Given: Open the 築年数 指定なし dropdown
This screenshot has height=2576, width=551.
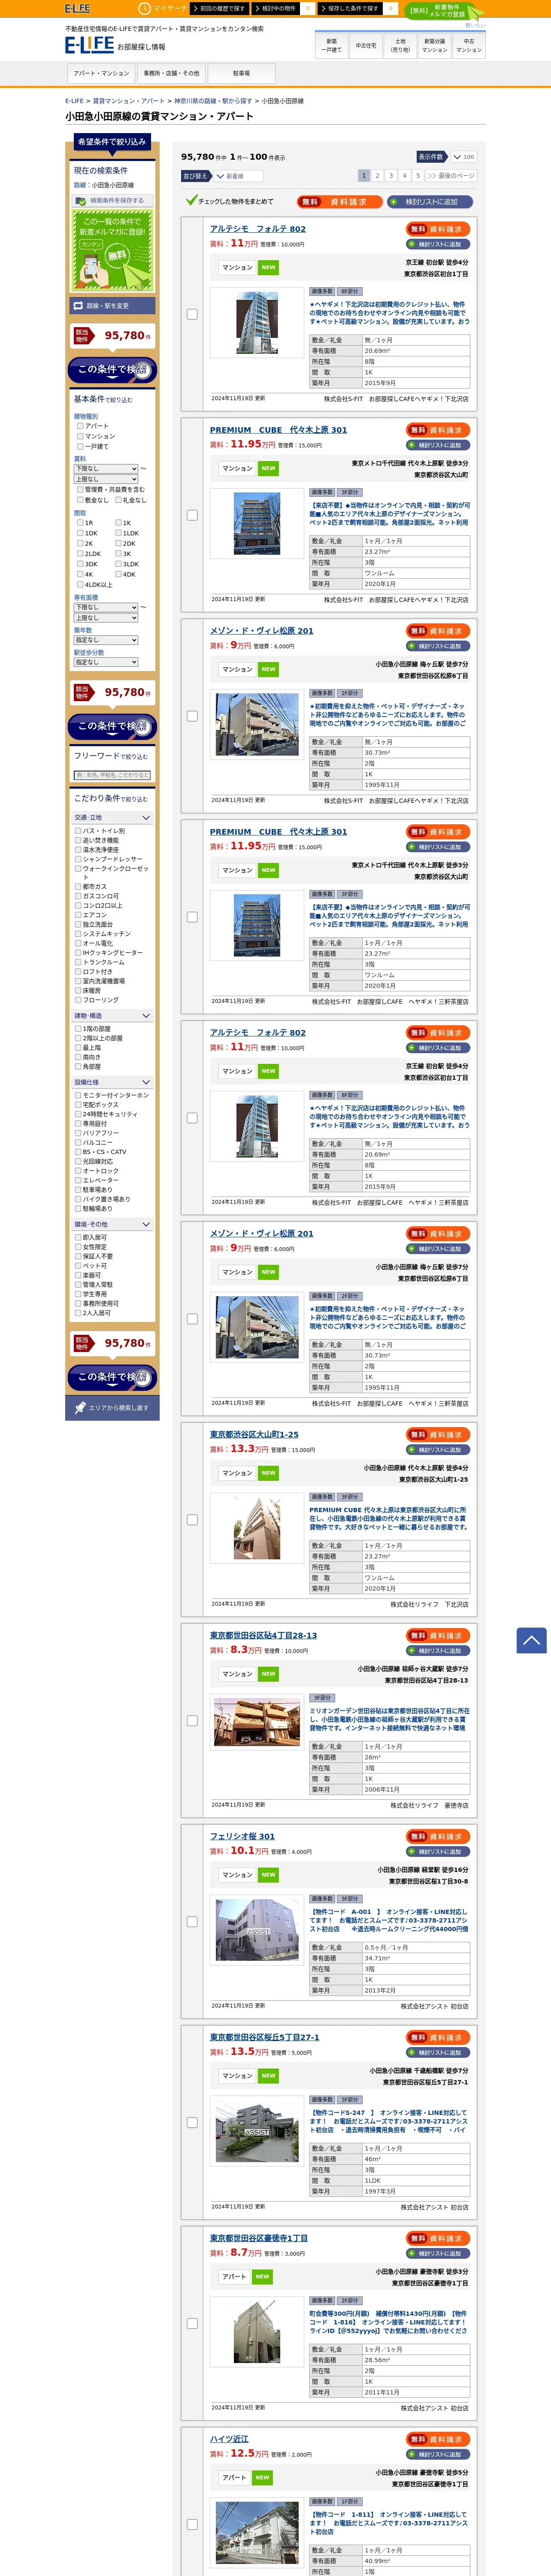Looking at the screenshot, I should [106, 640].
